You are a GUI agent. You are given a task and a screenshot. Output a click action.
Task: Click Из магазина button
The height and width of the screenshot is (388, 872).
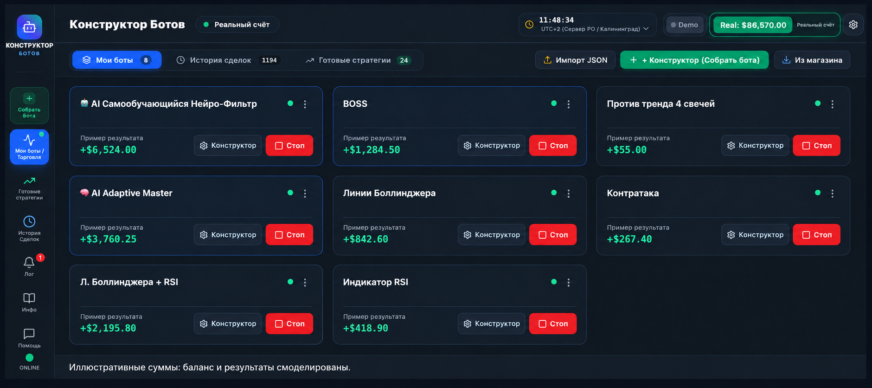812,60
